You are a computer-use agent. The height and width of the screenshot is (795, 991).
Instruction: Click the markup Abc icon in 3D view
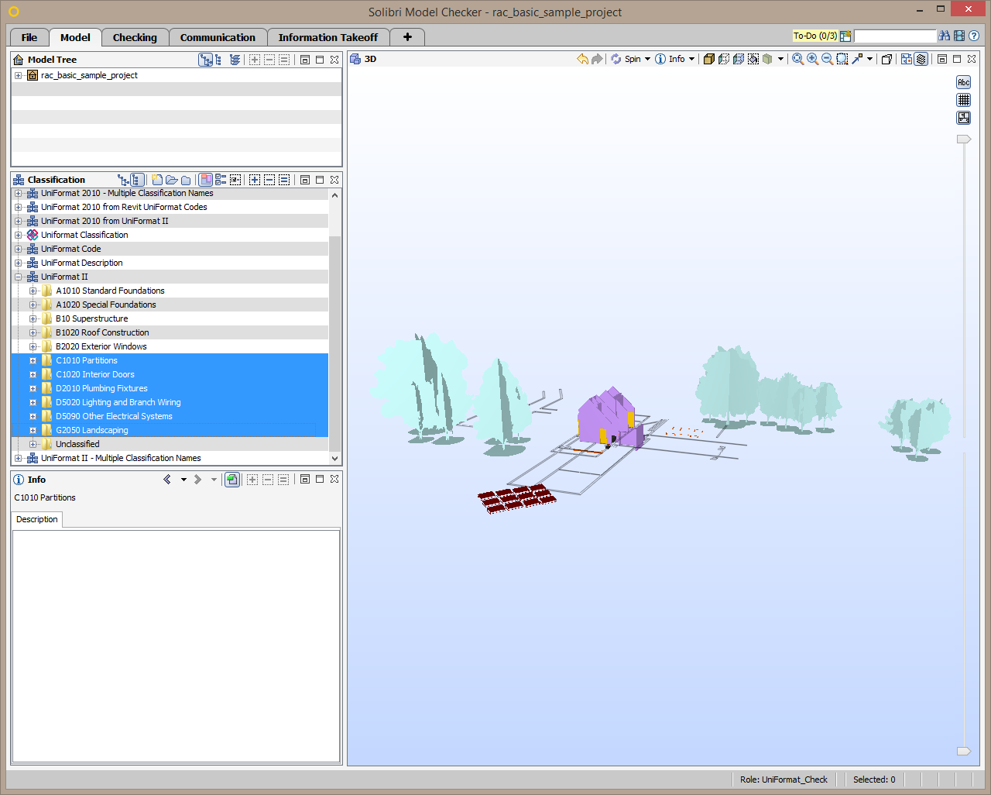pyautogui.click(x=964, y=82)
